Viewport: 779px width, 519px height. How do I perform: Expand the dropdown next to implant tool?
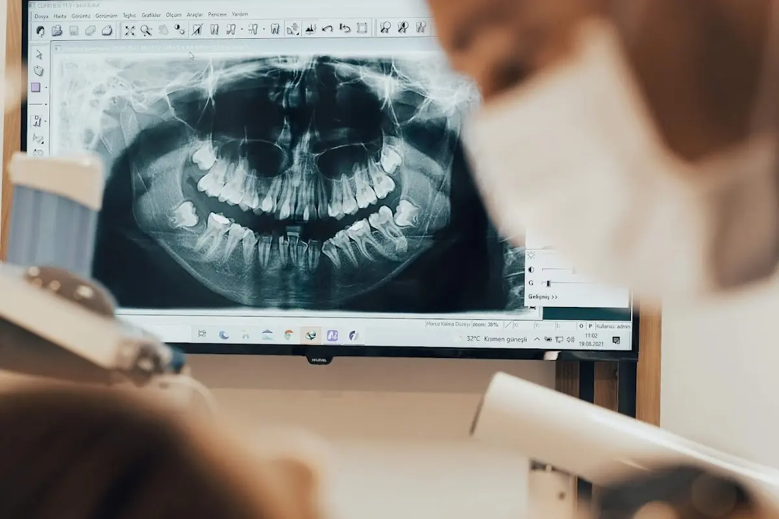pyautogui.click(x=45, y=121)
